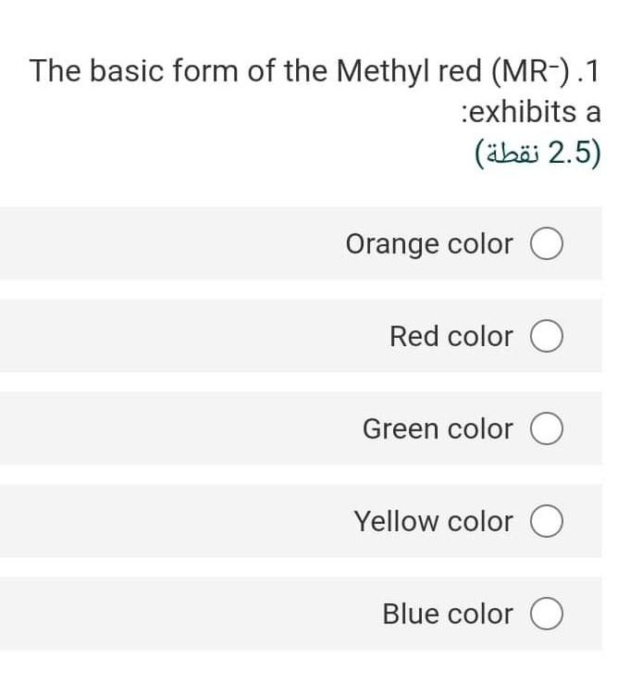The width and height of the screenshot is (630, 695).
Task: Click the "Orange color" answer label text
Action: pyautogui.click(x=428, y=244)
